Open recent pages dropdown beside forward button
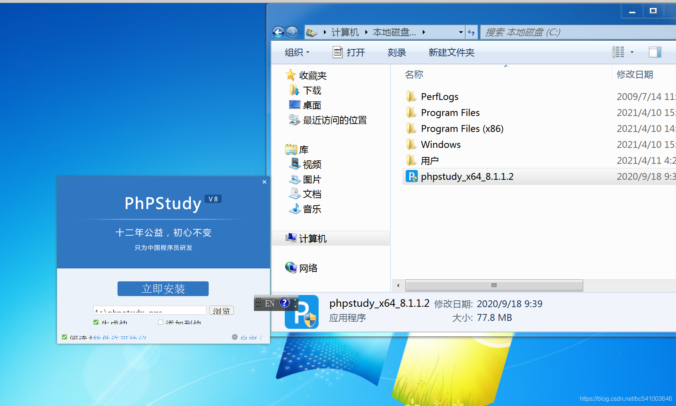The height and width of the screenshot is (406, 676). pos(301,33)
